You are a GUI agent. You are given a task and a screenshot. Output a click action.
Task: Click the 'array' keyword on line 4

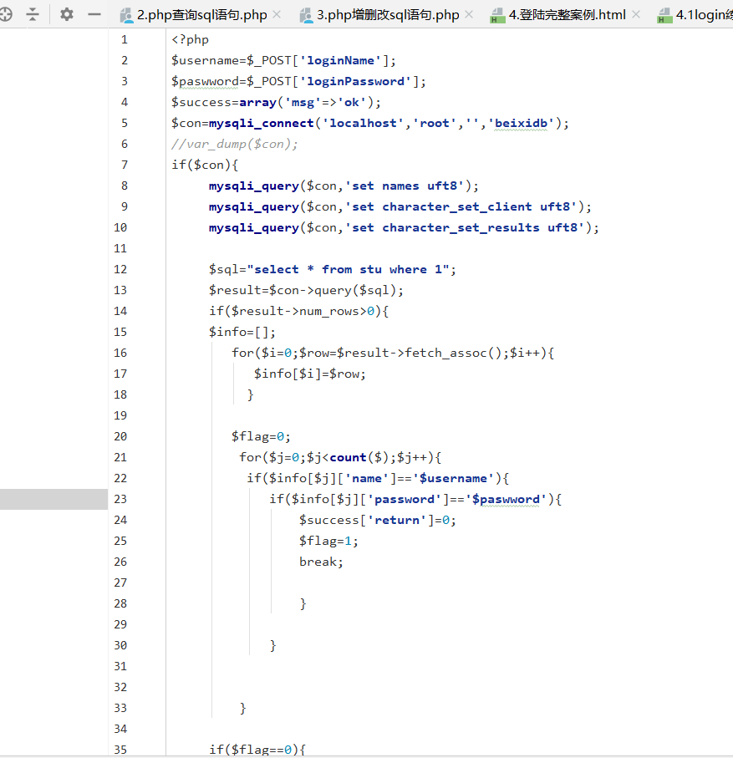tap(257, 103)
